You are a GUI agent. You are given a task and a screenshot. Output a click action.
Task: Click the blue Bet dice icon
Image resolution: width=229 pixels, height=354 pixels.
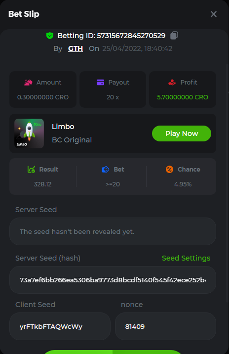click(106, 169)
